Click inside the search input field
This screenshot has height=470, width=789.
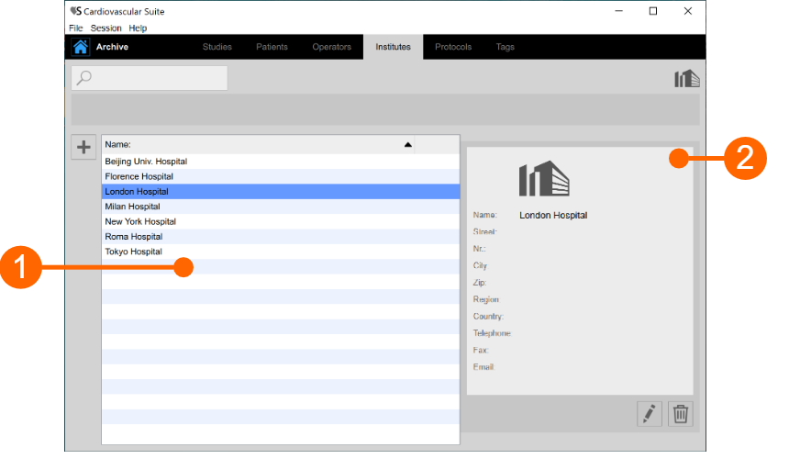tap(158, 78)
